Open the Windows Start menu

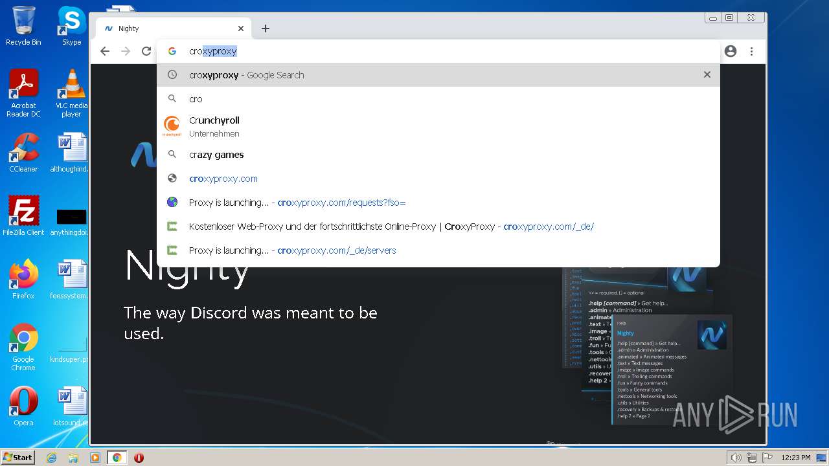point(18,458)
